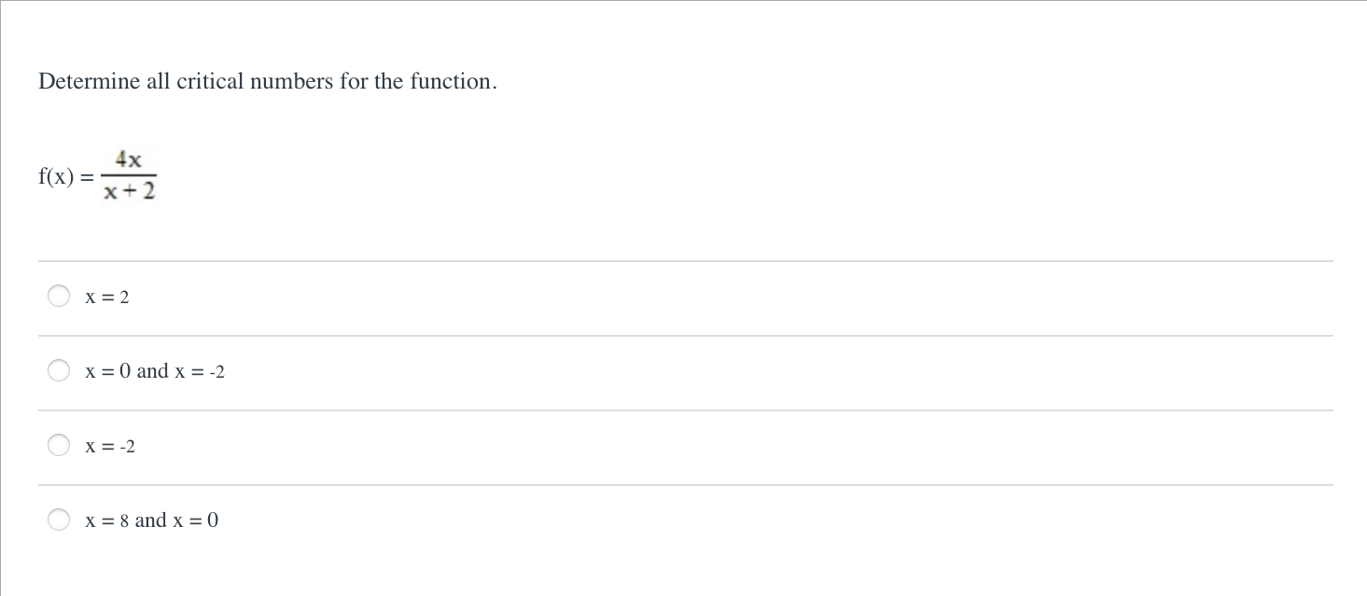Click the denominator x + 2 in the formula

click(129, 190)
